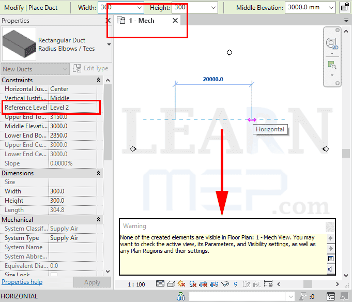Close the navigation bar
The width and height of the screenshot is (352, 302).
click(x=338, y=30)
